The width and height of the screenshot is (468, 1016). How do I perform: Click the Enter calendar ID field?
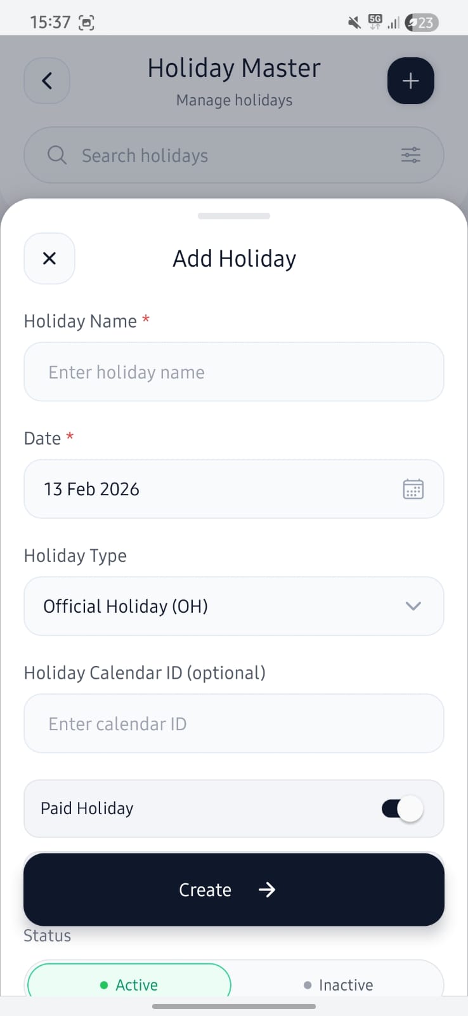coord(233,723)
